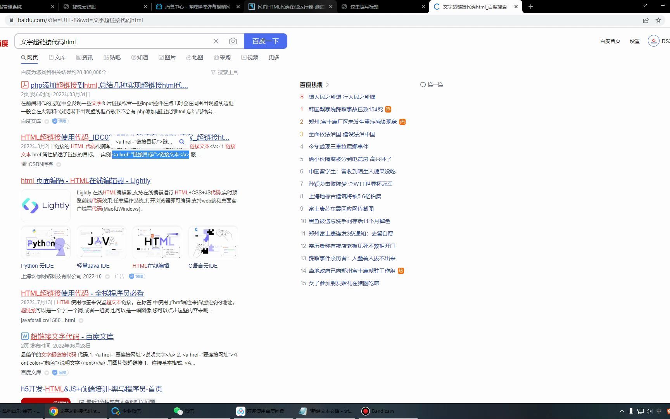Open 百度网盘 taskbar item
The image size is (670, 419).
coord(264,411)
